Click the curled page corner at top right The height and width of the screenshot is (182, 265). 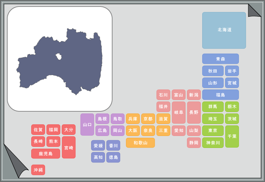click(x=253, y=11)
